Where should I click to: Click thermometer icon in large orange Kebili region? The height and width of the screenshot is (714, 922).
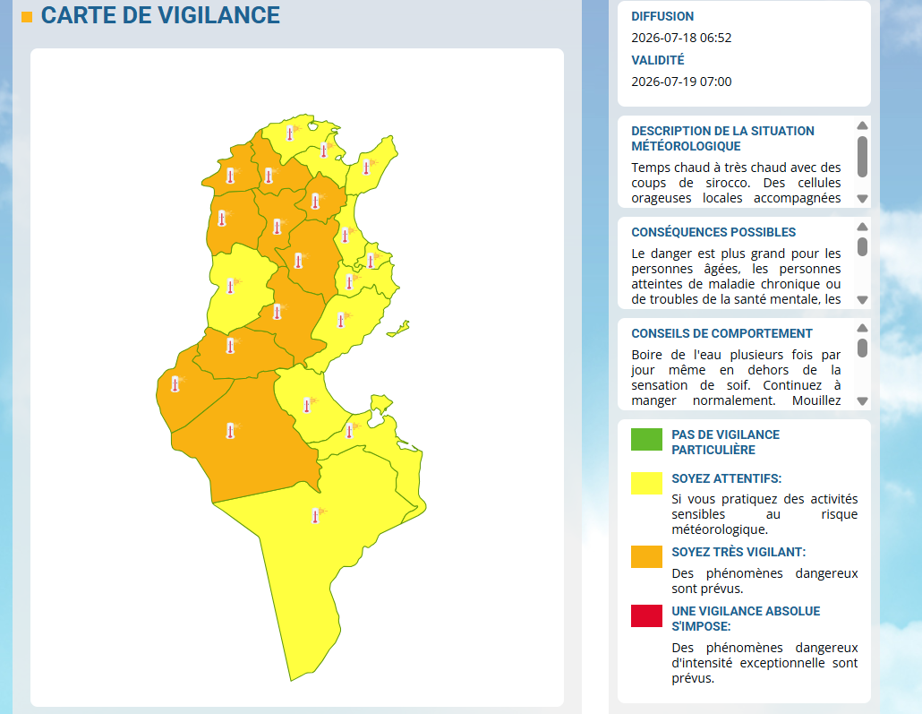coord(231,430)
